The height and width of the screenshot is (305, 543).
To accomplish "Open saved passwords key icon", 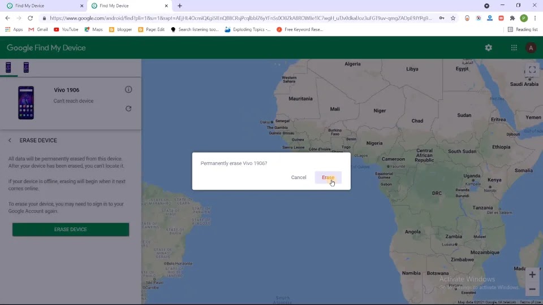I will [x=442, y=18].
